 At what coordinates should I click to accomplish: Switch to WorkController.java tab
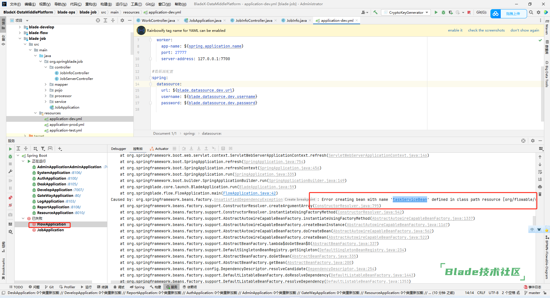click(x=158, y=20)
